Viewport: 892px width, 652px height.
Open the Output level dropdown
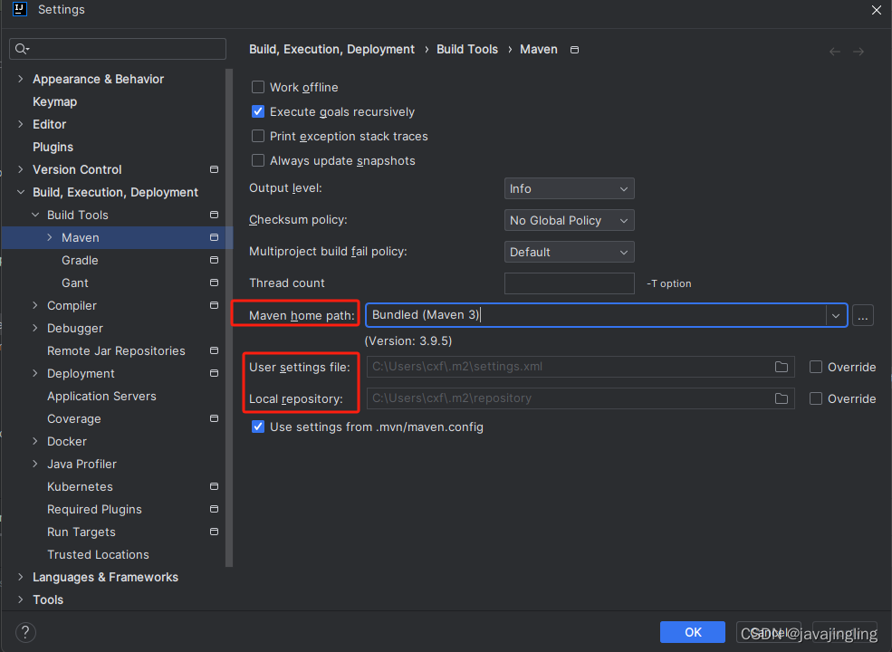click(569, 188)
